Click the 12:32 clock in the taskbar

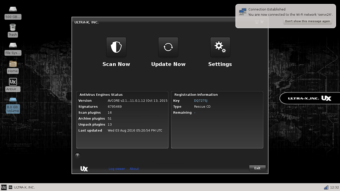pos(334,187)
